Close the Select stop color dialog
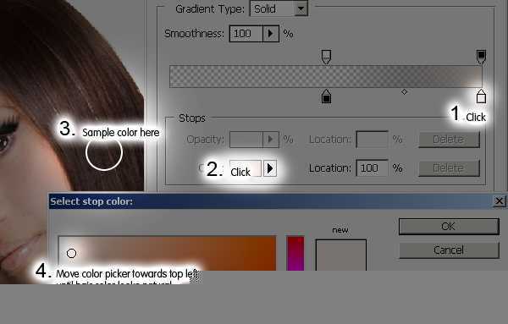The width and height of the screenshot is (508, 324). coord(500,201)
